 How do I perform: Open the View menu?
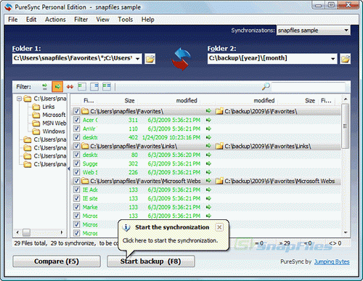tap(102, 20)
